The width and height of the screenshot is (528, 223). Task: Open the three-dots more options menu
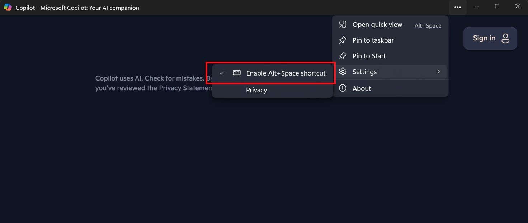click(457, 7)
